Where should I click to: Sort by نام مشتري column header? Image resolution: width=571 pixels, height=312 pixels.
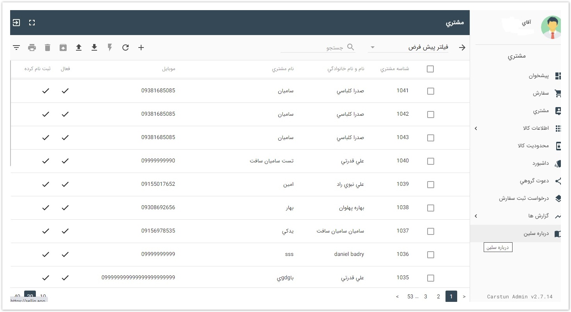point(283,69)
